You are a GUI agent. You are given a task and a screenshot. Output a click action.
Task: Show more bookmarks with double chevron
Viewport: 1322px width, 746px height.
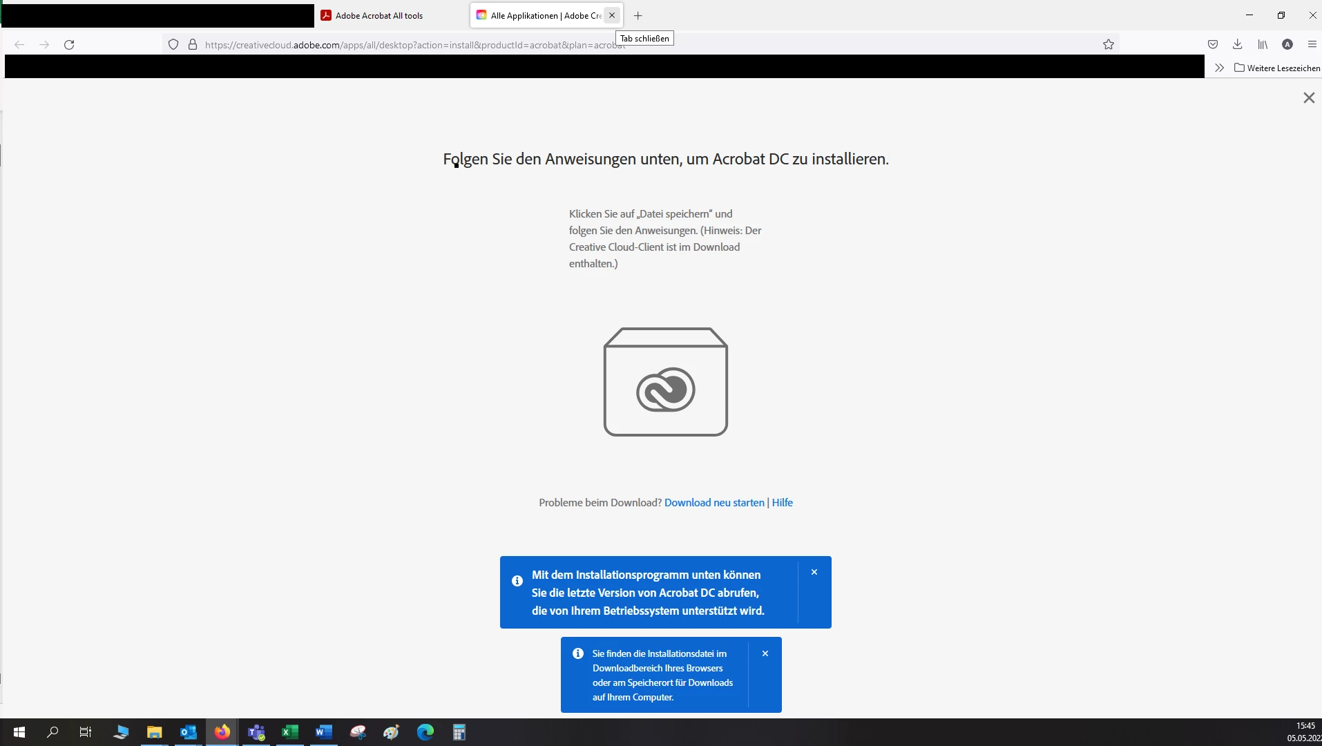tap(1219, 68)
